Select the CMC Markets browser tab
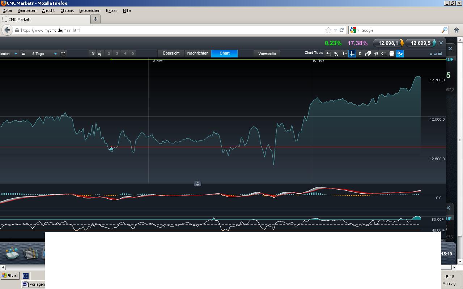 tap(45, 19)
